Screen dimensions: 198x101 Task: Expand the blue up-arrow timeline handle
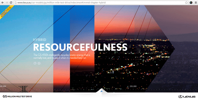coord(102,91)
